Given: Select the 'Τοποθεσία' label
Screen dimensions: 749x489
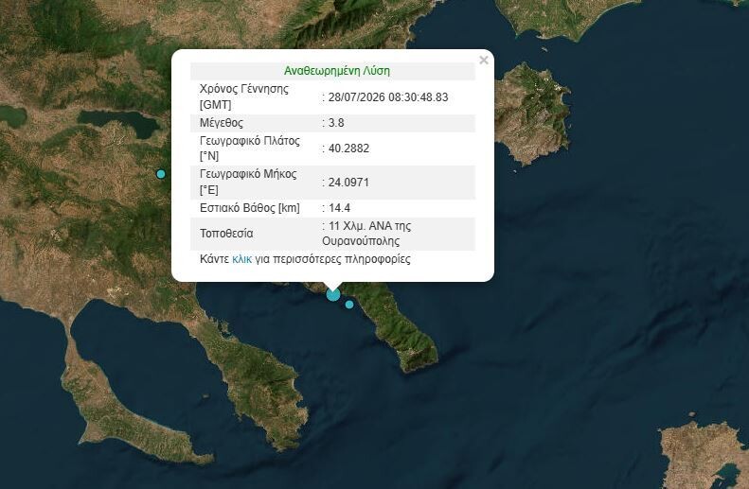Looking at the screenshot, I should point(226,234).
